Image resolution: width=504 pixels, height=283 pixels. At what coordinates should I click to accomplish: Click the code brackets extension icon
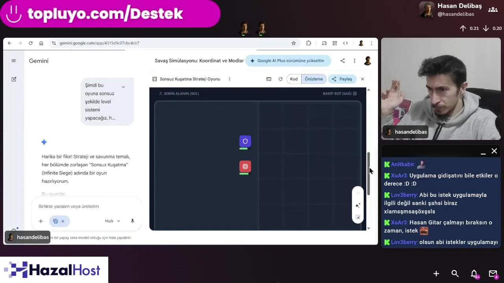coord(345,43)
